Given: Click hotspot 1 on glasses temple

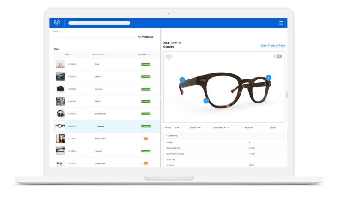Looking at the screenshot, I should pos(182,80).
